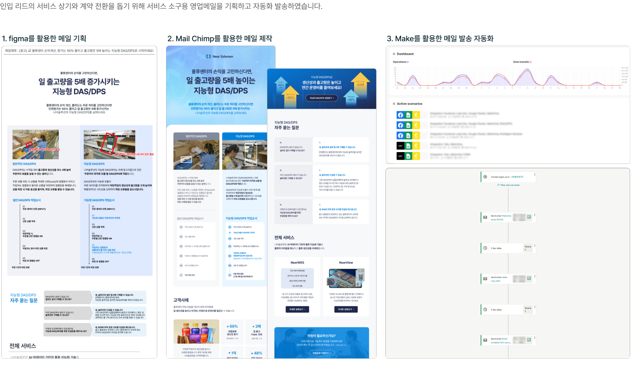Click the '자세한 설명보기' button under NearView
This screenshot has height=390, width=631.
click(346, 309)
